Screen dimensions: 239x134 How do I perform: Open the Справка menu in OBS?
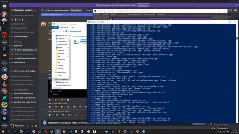point(161,14)
